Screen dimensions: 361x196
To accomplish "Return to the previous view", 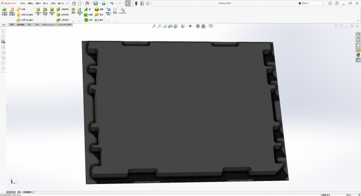I will point(165,26).
